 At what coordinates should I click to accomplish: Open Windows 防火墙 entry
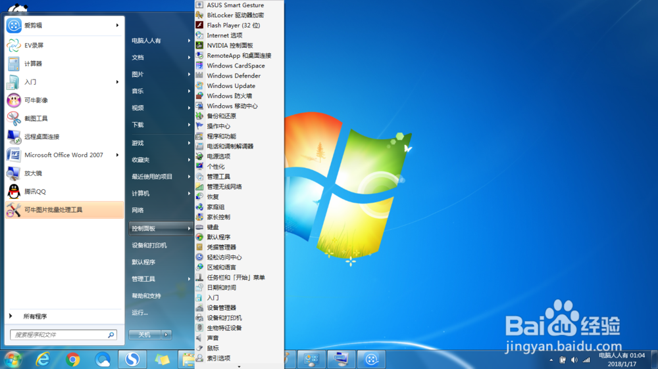pyautogui.click(x=240, y=96)
